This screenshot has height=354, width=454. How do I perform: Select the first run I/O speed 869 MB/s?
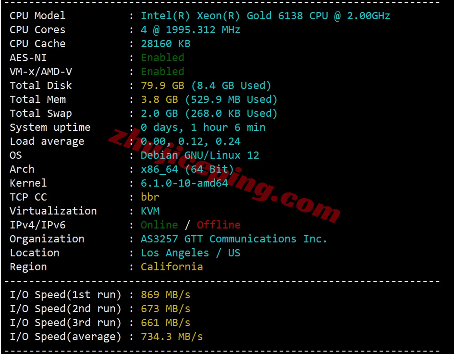tap(165, 295)
